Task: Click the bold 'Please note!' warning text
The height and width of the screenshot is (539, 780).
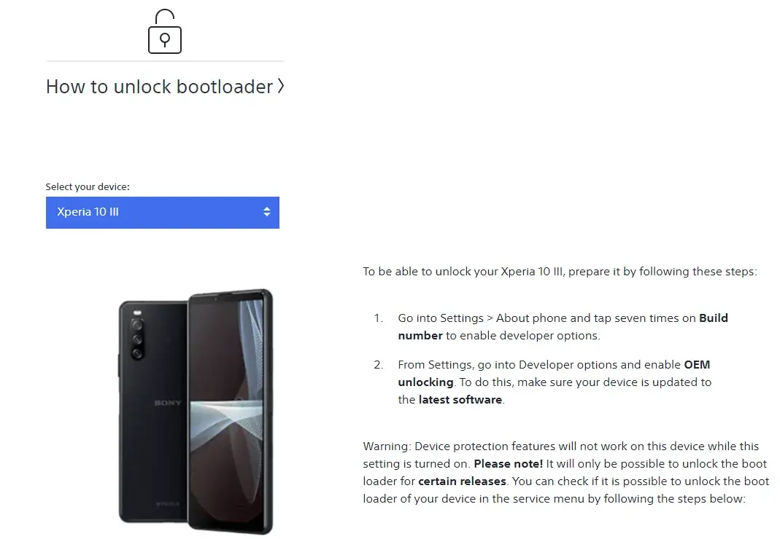Action: point(508,463)
